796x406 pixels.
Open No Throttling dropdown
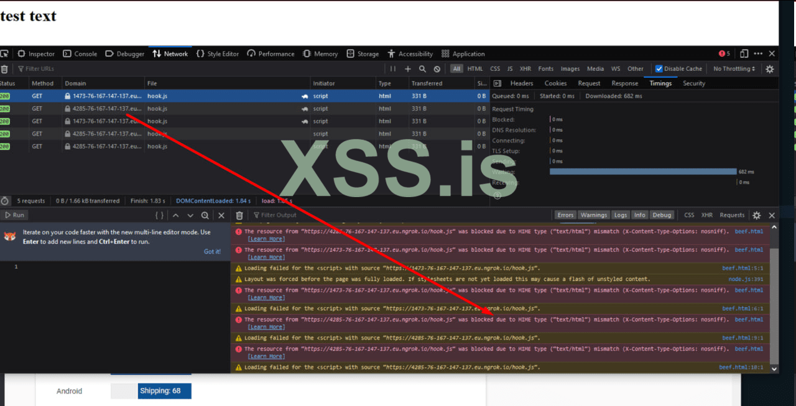pyautogui.click(x=734, y=69)
